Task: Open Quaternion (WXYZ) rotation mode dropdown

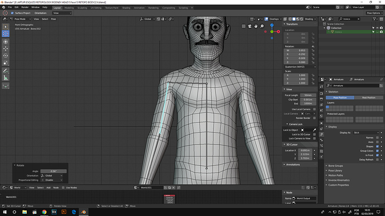Action: coord(300,67)
